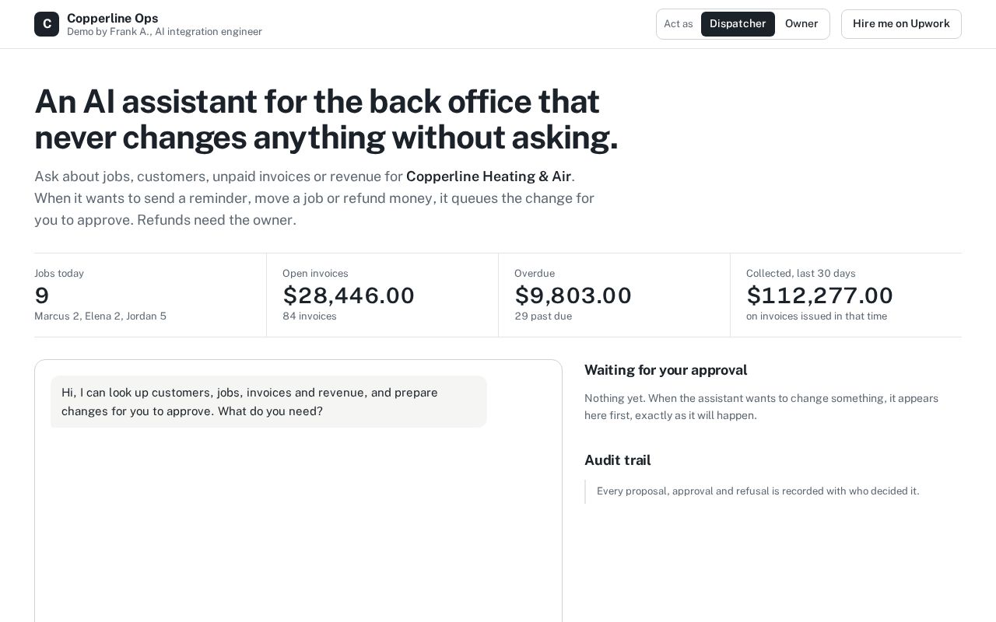Click the Copperline Heating & Air name

pyautogui.click(x=489, y=176)
